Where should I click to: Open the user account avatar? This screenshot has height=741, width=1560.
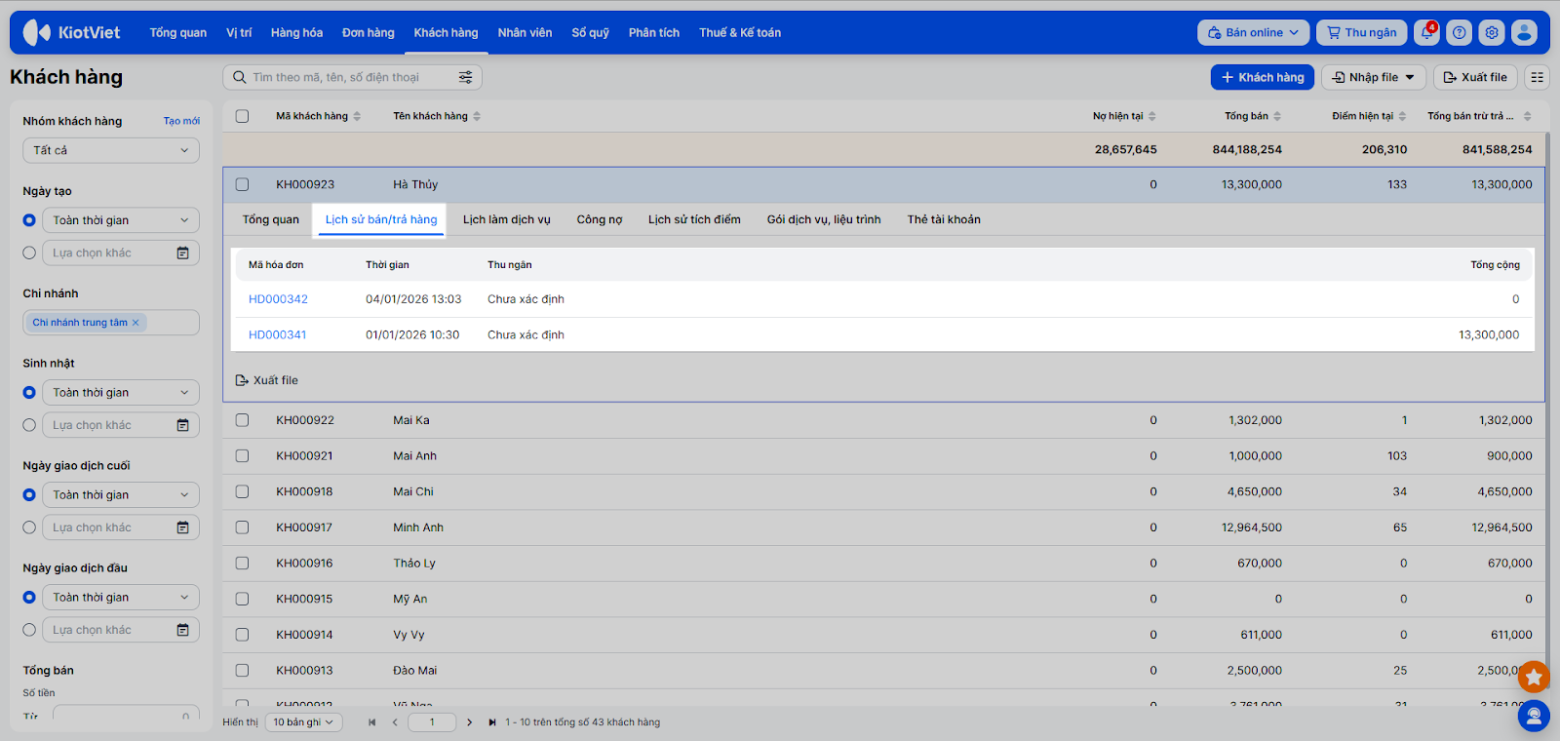(x=1524, y=32)
